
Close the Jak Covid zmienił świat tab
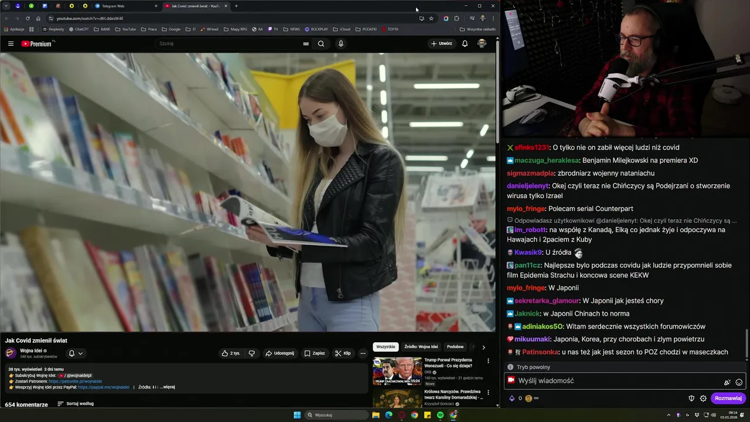[226, 6]
